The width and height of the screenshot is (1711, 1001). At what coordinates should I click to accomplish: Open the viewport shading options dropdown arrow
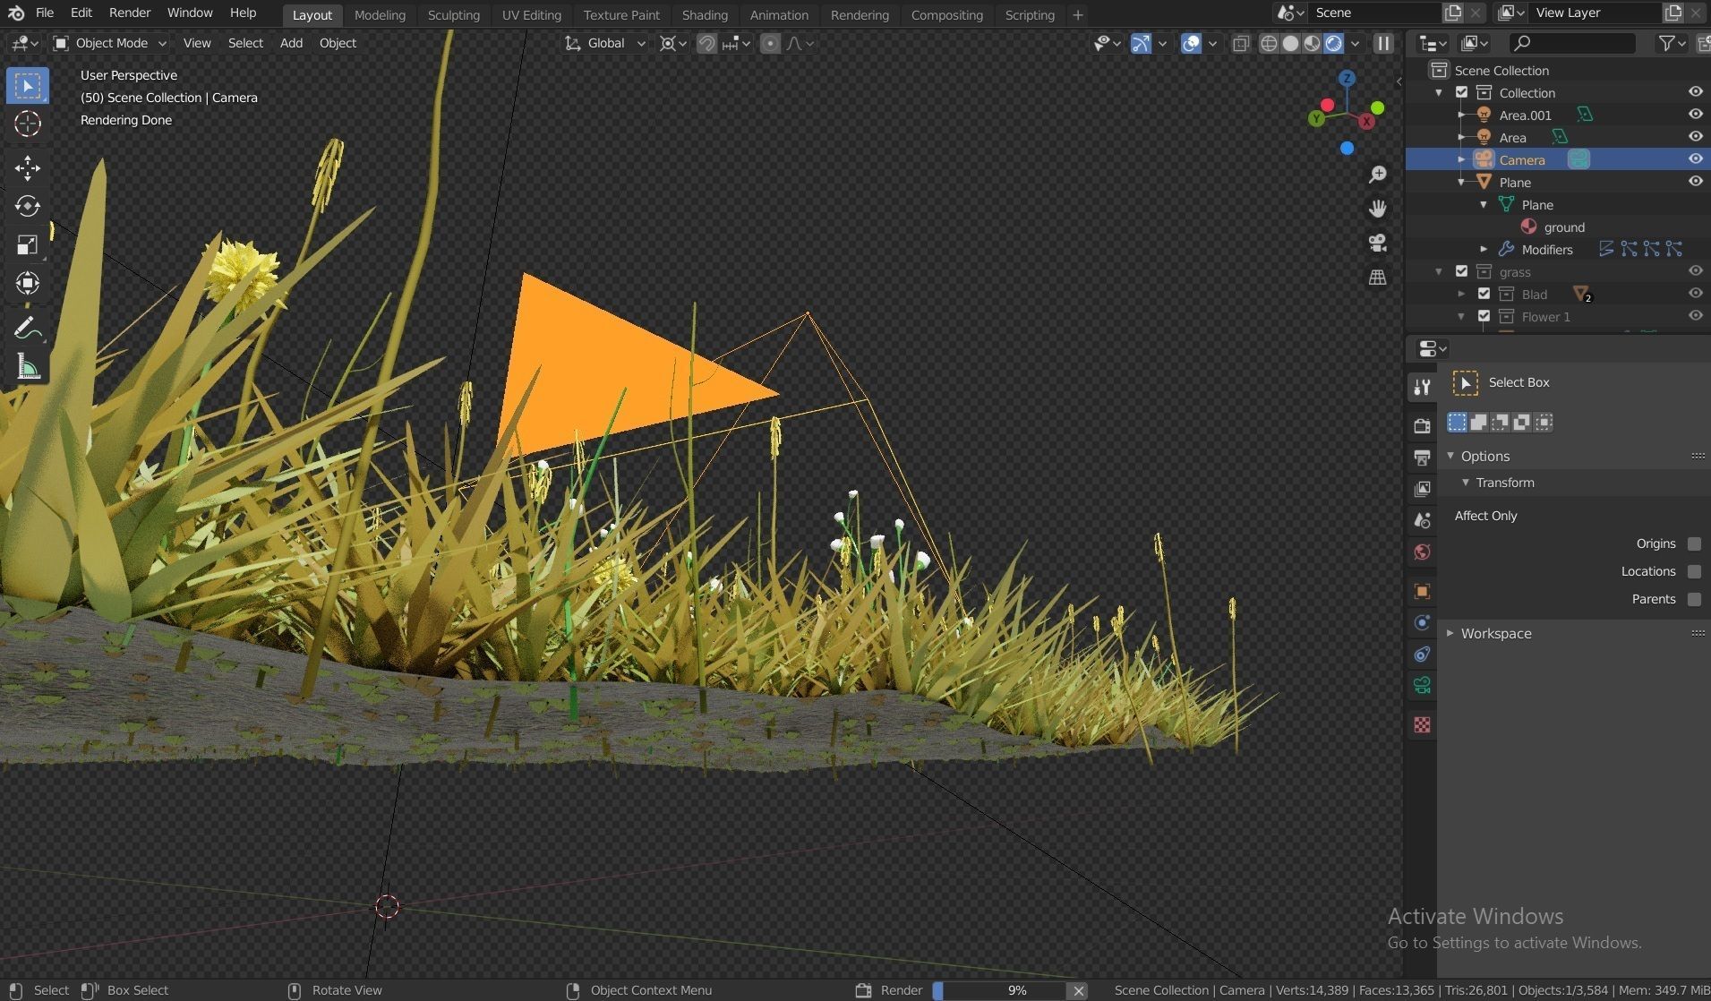point(1355,43)
